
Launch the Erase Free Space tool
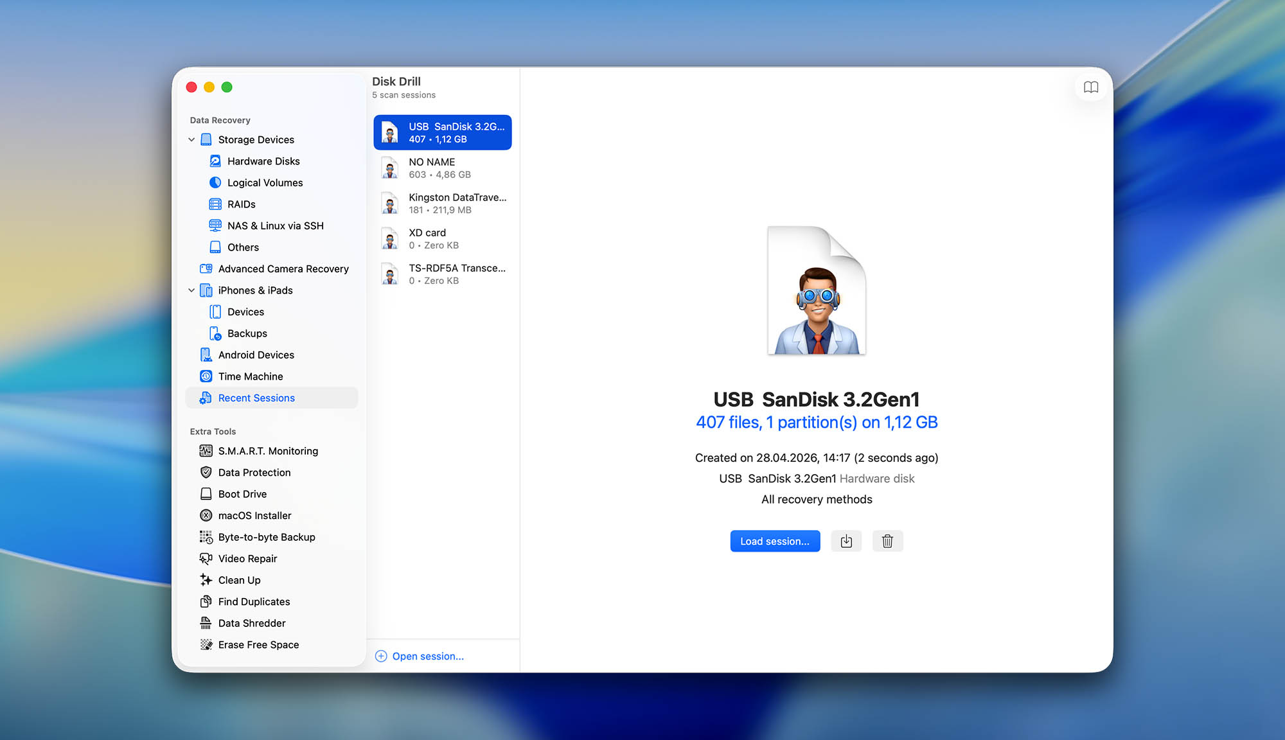pyautogui.click(x=258, y=644)
